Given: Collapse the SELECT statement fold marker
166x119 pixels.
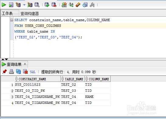Looking at the screenshot, I should click(12, 20).
